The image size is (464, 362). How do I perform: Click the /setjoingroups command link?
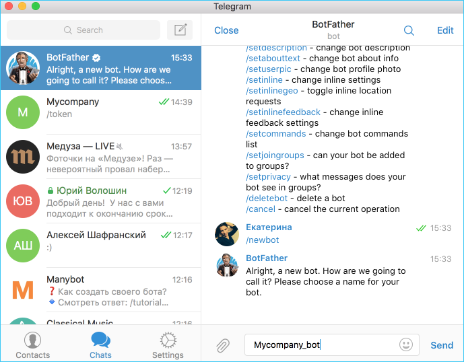click(275, 155)
